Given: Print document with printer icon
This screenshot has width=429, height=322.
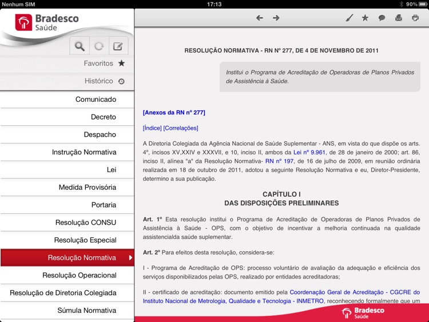Looking at the screenshot, I should 415,18.
